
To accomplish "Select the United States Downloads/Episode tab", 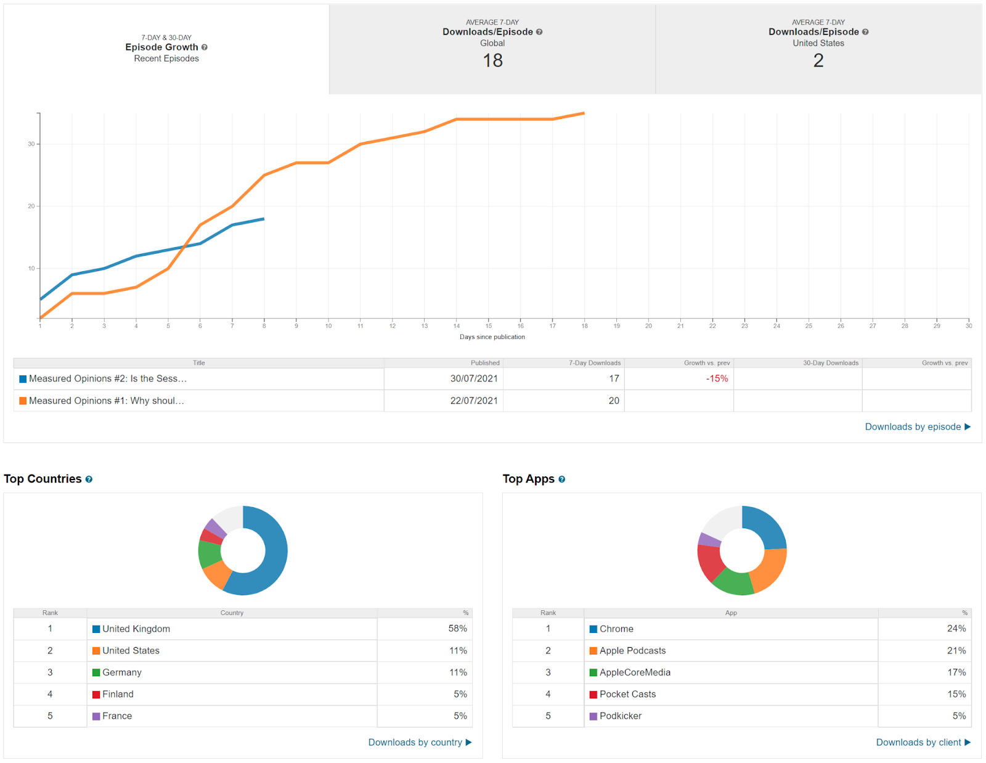I will [x=818, y=49].
